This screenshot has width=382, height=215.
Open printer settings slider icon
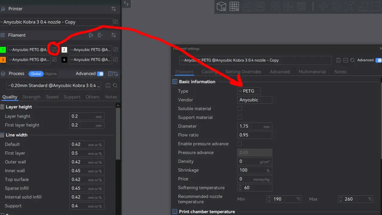click(x=113, y=9)
